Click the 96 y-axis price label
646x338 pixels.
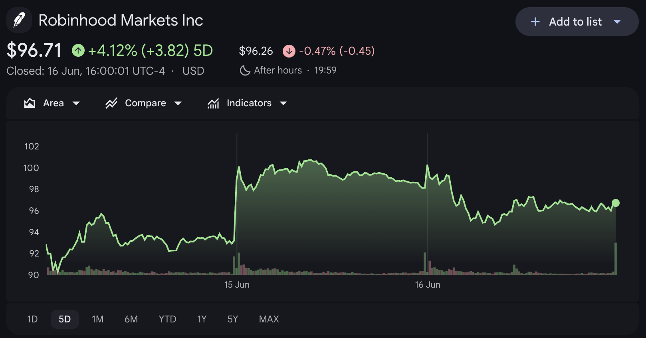coord(34,211)
